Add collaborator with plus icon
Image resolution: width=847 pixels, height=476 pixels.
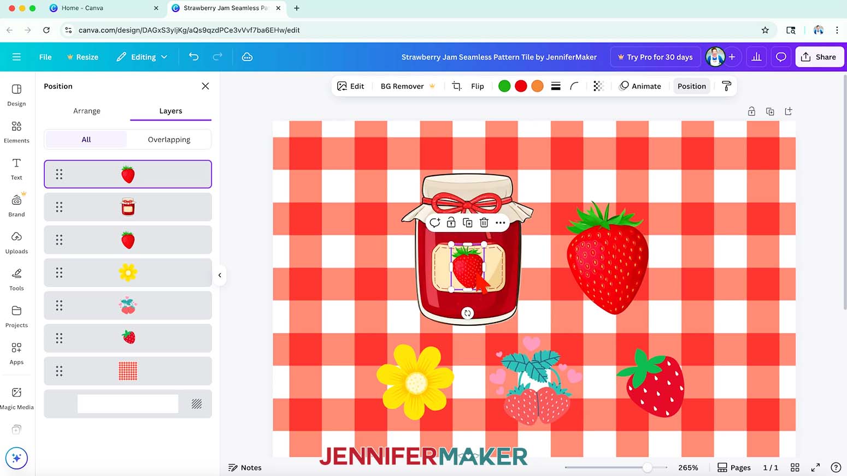732,57
